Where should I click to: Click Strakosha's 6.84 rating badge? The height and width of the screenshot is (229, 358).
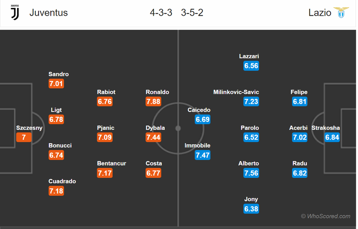(332, 137)
